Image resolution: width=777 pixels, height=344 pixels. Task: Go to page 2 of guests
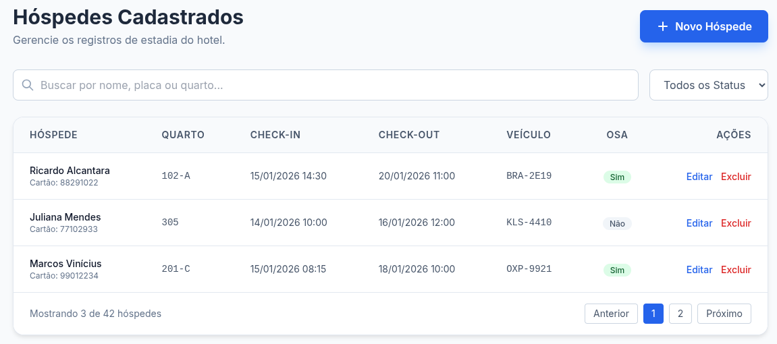[680, 314]
